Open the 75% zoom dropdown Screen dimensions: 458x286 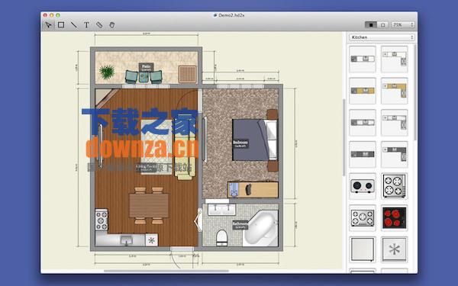(403, 25)
